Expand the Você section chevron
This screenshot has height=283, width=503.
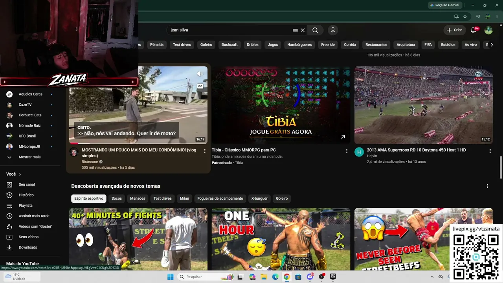click(20, 174)
